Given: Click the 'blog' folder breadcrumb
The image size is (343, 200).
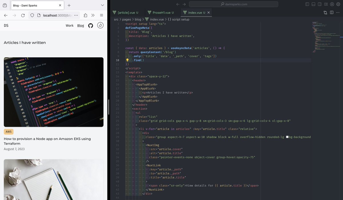Looking at the screenshot, I should tap(138, 19).
